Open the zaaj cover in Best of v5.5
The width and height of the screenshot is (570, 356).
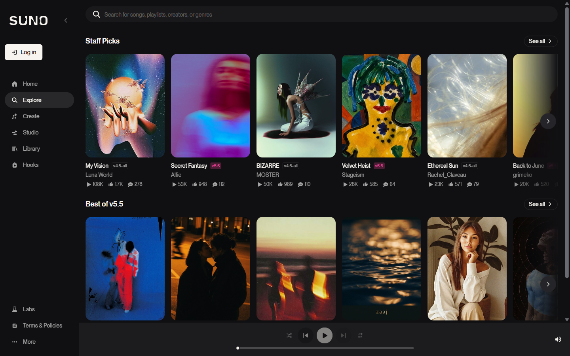click(382, 269)
